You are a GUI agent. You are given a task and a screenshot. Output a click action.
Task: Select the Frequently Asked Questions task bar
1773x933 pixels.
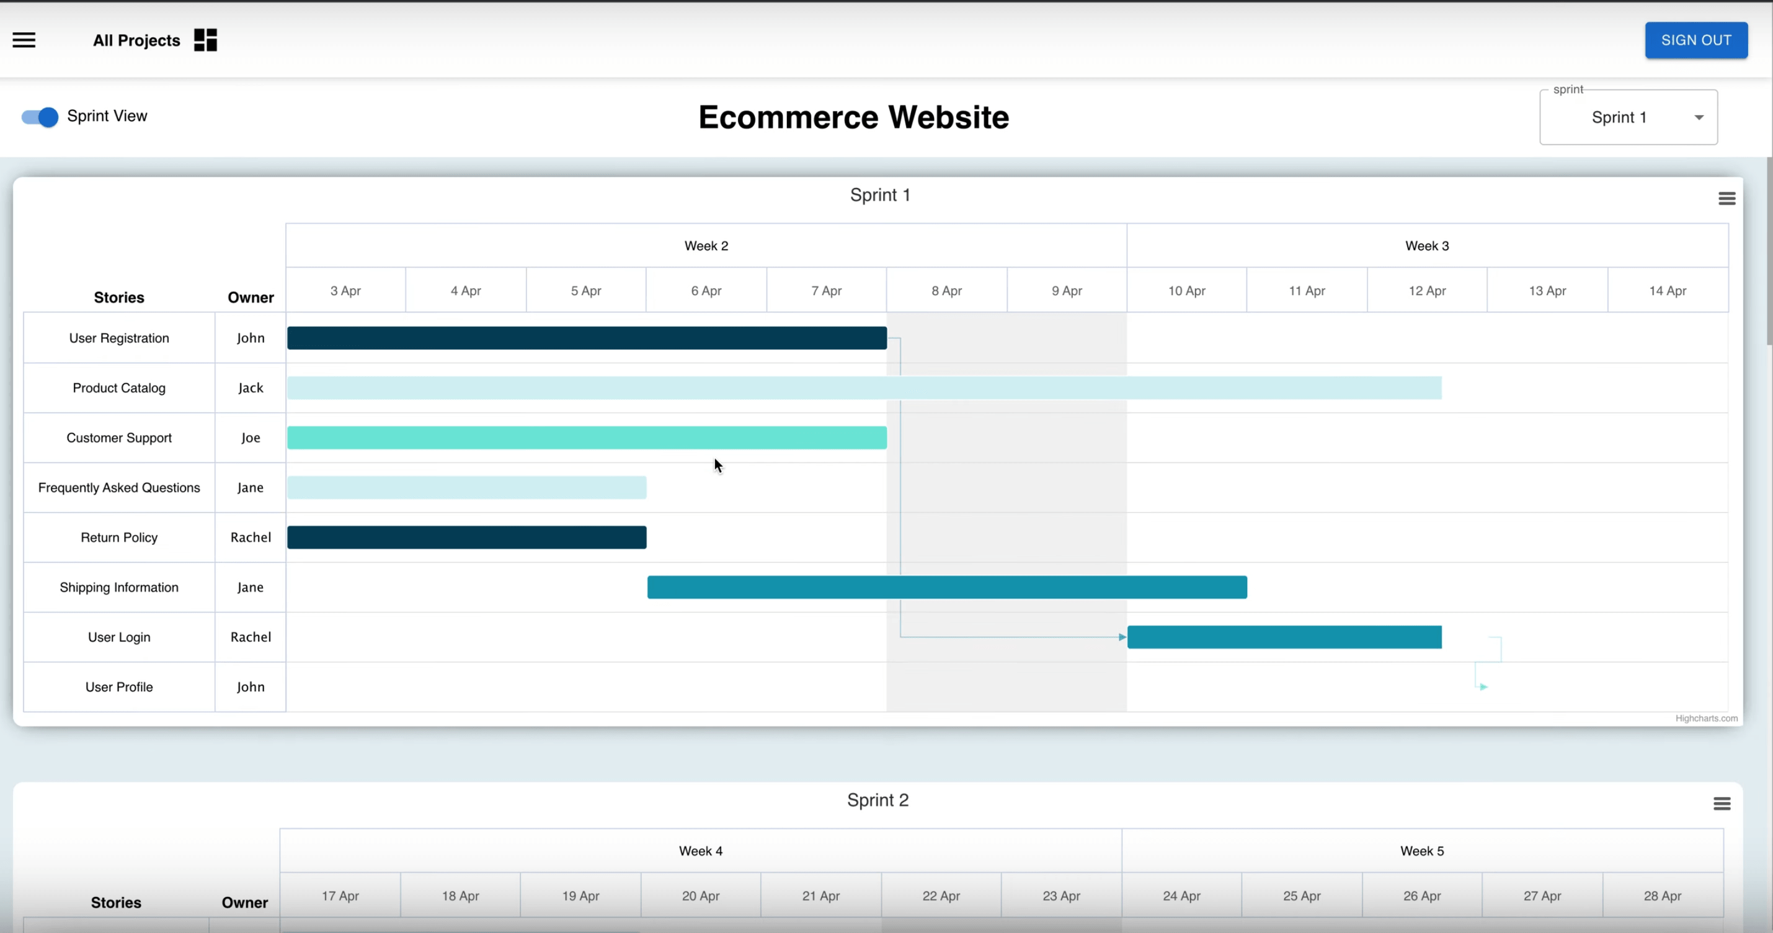click(x=466, y=488)
